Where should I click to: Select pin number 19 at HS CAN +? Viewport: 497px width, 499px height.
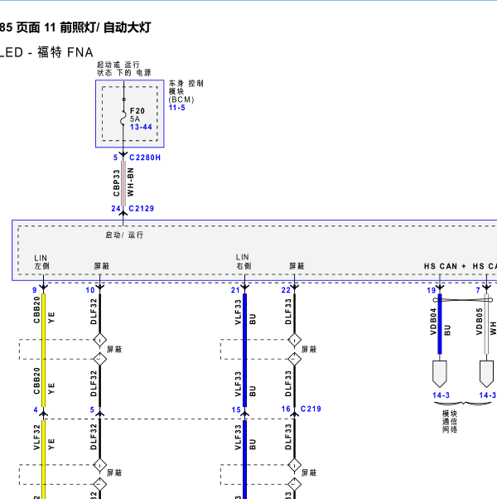click(x=432, y=290)
